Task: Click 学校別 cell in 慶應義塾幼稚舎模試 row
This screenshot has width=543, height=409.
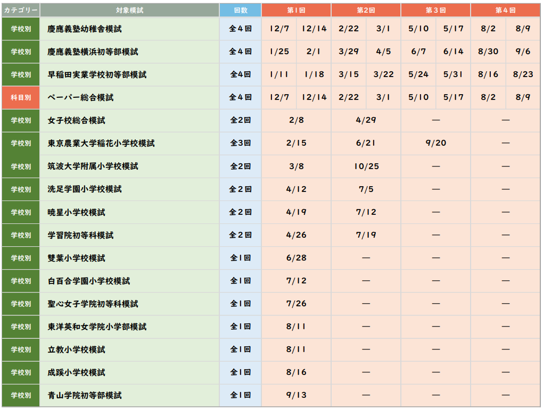Action: 21,29
